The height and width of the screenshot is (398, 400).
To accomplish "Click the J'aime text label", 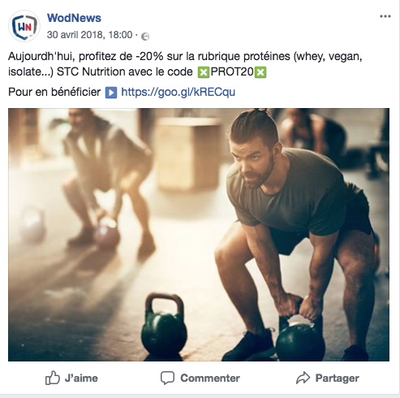I will [x=81, y=379].
